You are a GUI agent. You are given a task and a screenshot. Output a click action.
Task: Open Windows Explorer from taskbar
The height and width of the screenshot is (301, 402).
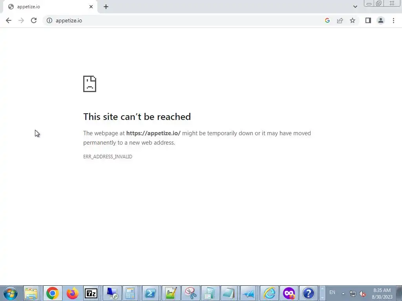click(31, 293)
